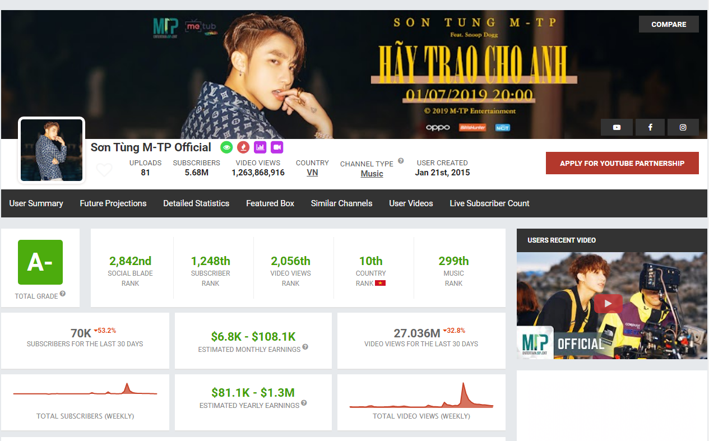Click help icon beside Estimated Yearly Earnings
709x441 pixels.
click(304, 403)
